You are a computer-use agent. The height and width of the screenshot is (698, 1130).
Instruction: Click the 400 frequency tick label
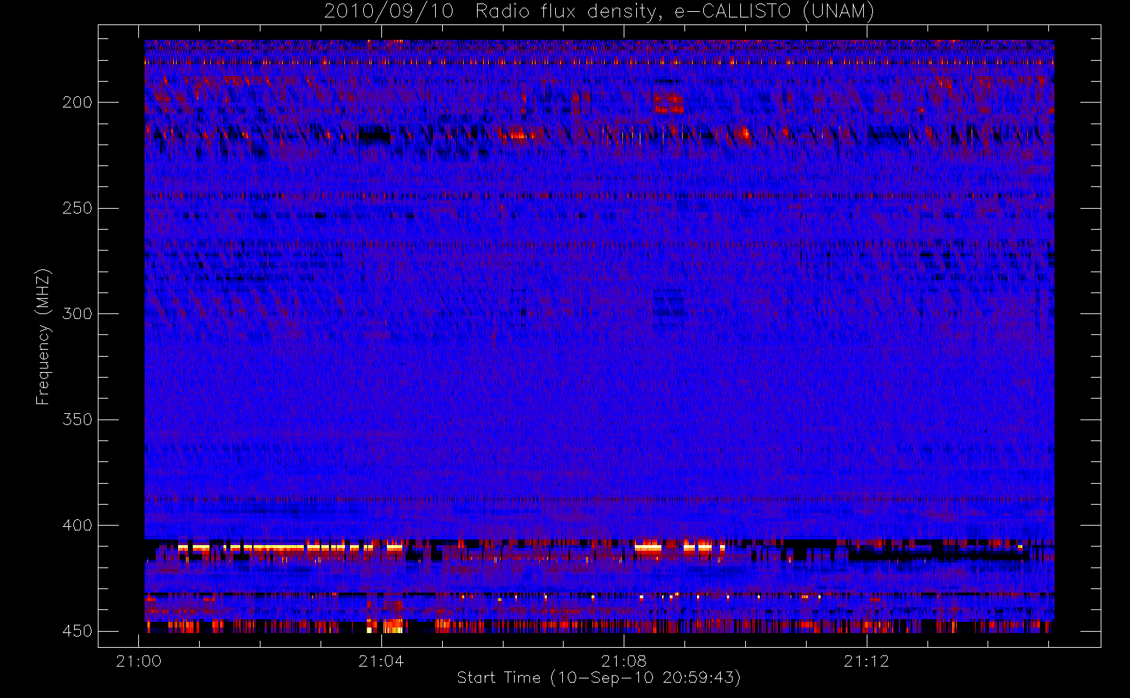click(77, 526)
